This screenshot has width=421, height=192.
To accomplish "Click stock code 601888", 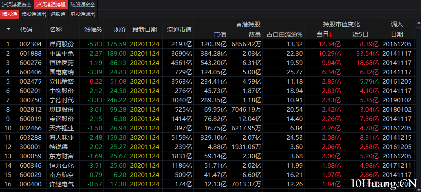I will pos(31,54).
